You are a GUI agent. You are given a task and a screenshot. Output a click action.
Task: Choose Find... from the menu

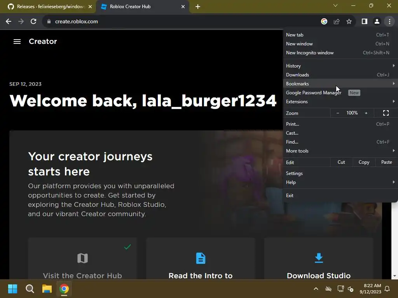tap(340, 142)
